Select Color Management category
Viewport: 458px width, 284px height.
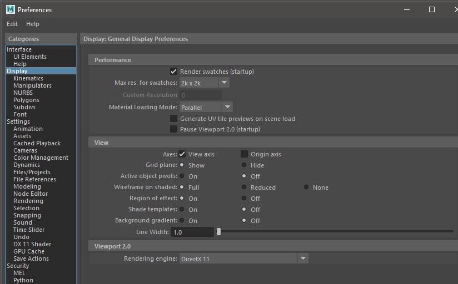(x=41, y=158)
